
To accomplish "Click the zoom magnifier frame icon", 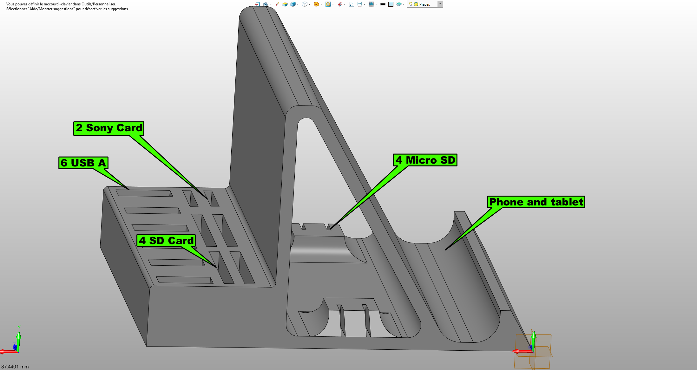I will point(328,4).
